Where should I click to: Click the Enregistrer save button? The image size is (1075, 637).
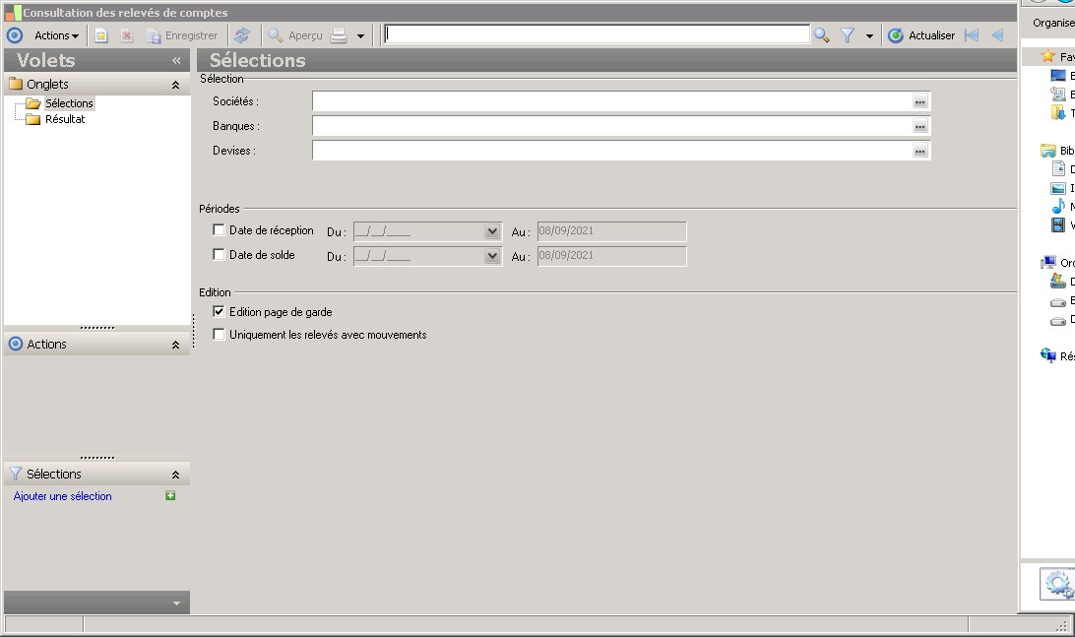[182, 35]
